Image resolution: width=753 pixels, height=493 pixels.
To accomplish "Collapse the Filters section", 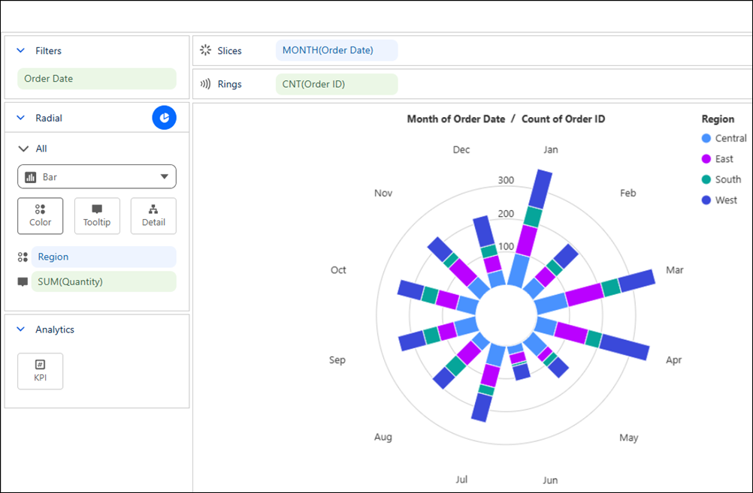I will pos(20,50).
